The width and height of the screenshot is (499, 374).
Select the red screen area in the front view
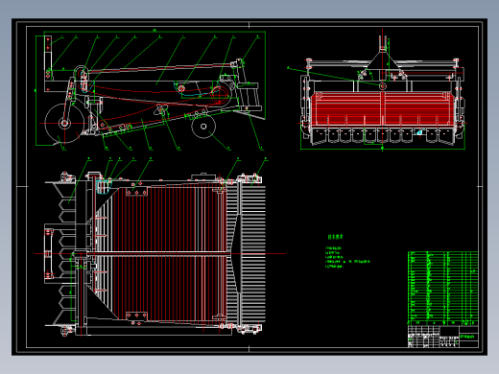pyautogui.click(x=382, y=108)
